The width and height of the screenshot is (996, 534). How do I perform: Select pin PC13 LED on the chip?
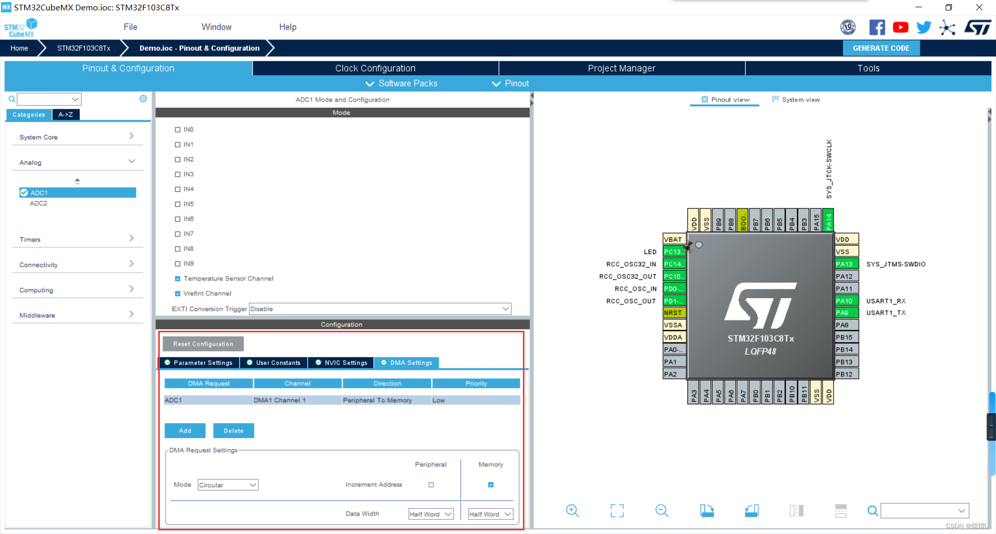pos(674,251)
